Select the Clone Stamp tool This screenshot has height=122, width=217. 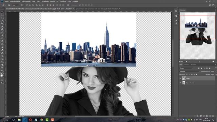2,35
